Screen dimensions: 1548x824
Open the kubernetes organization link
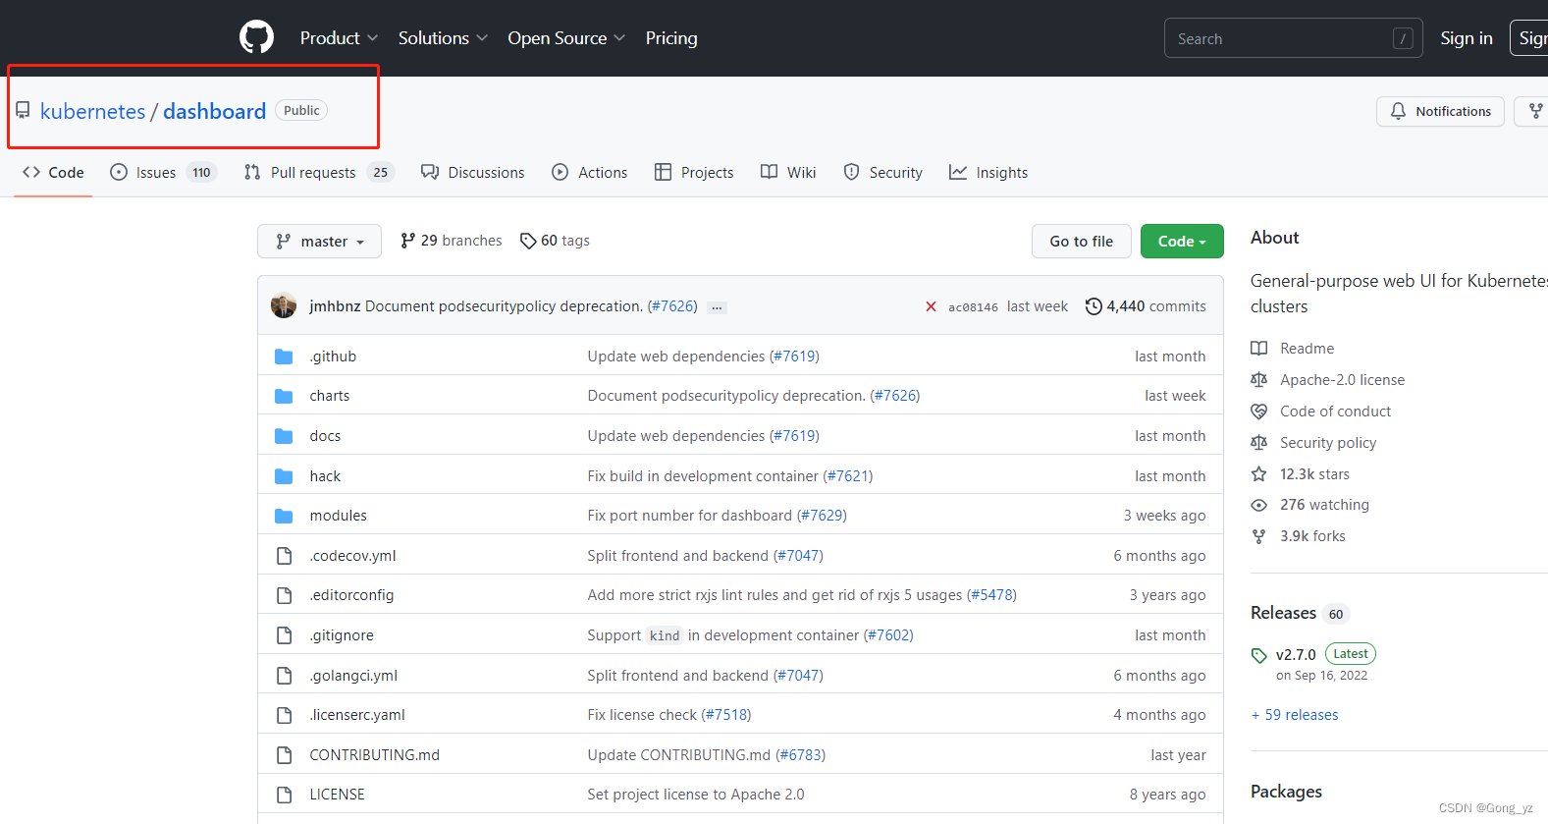click(x=93, y=111)
